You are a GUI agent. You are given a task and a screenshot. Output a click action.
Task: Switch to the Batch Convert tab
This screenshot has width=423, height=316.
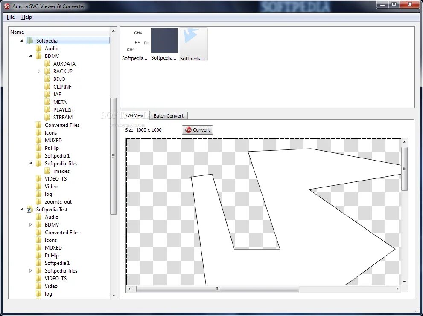click(168, 116)
